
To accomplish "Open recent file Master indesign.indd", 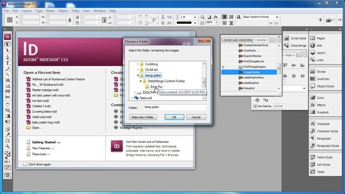I will click(45, 90).
